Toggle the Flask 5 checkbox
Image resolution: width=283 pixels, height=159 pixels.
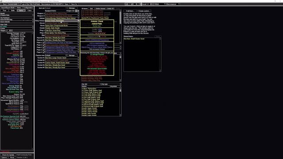44,52
